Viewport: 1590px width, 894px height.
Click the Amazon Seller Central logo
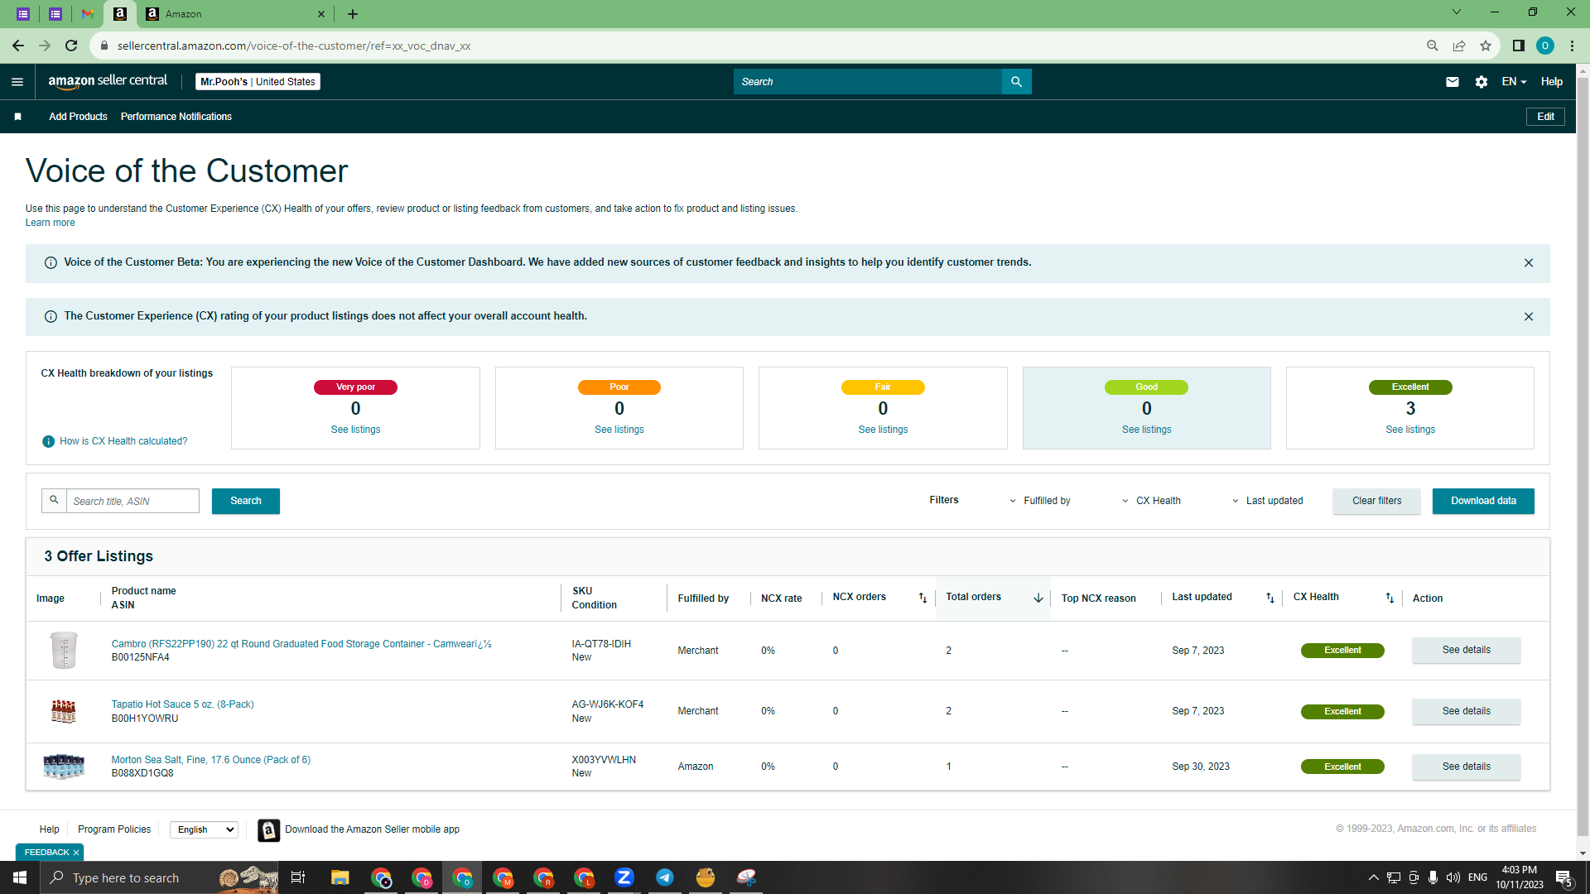pyautogui.click(x=108, y=81)
